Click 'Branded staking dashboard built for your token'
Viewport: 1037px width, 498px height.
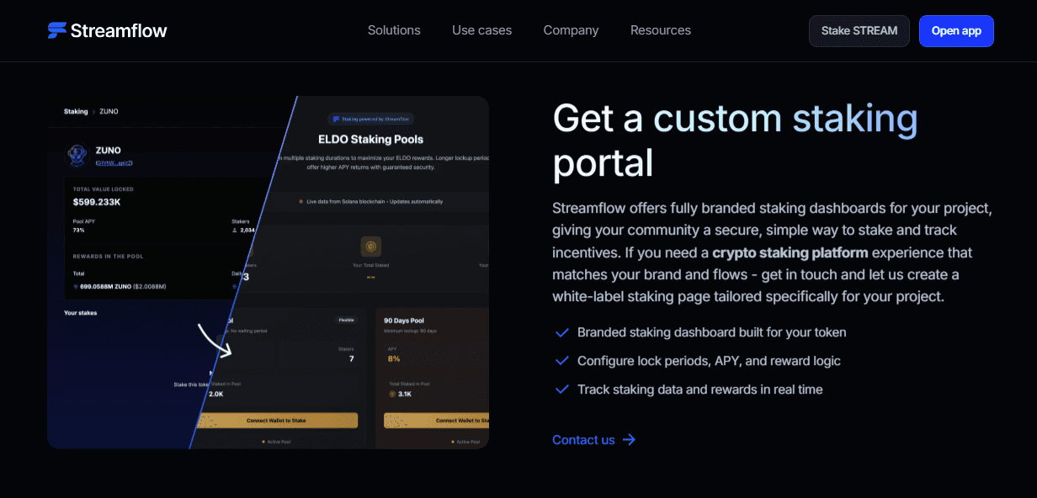pyautogui.click(x=712, y=332)
